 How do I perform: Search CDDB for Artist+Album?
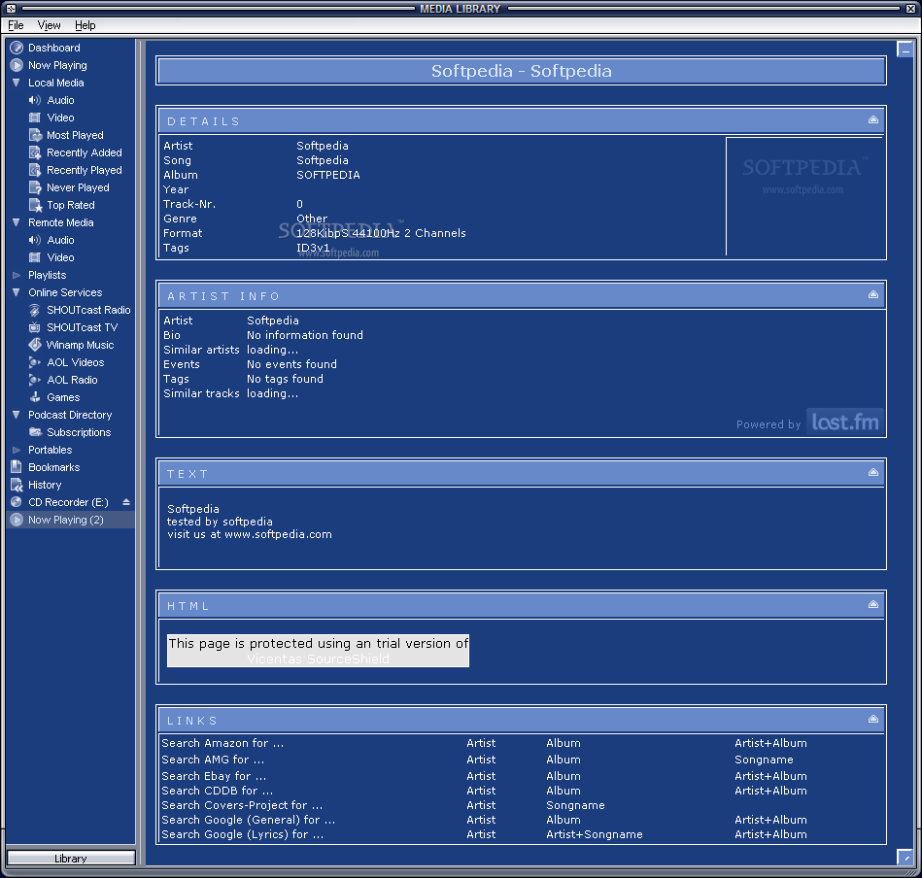[770, 791]
